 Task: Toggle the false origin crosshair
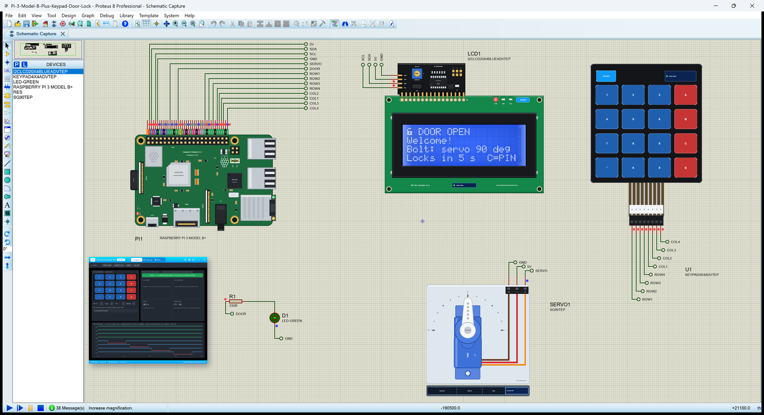(x=156, y=24)
